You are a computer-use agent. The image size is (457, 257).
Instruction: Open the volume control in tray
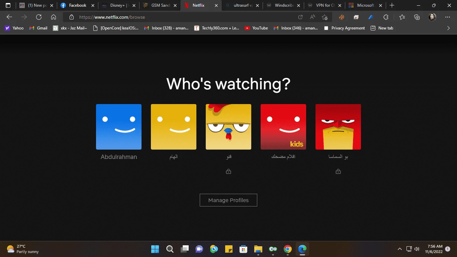417,249
